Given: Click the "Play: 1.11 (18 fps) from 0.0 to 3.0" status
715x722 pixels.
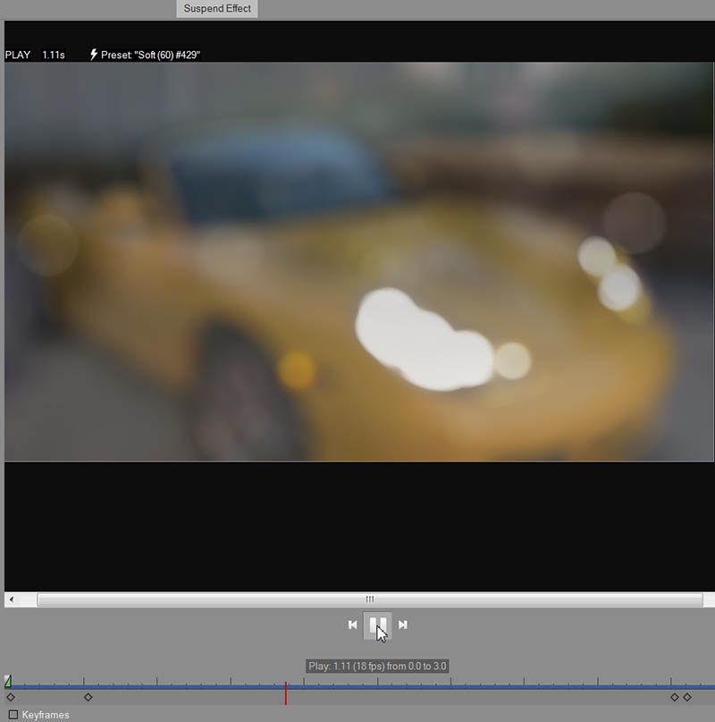Looking at the screenshot, I should click(377, 666).
